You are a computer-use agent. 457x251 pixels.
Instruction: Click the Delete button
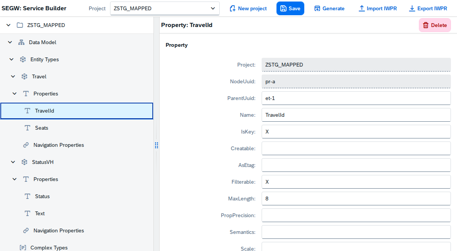(435, 25)
